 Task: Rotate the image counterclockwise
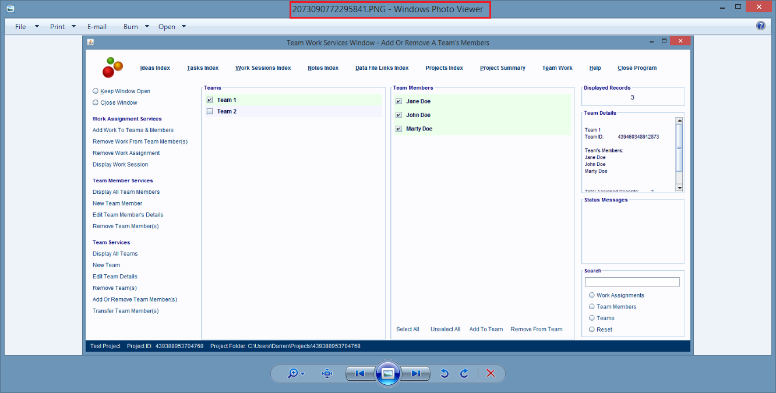click(445, 373)
